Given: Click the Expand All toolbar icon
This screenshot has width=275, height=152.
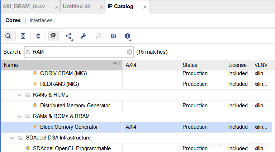Looking at the screenshot, I should 38,36.
